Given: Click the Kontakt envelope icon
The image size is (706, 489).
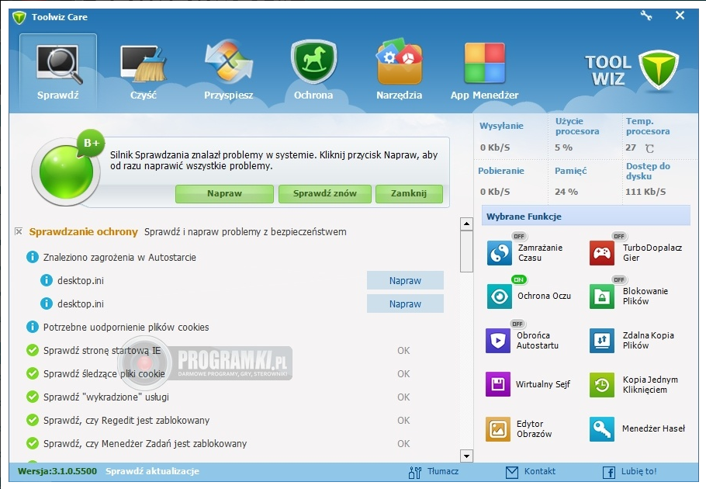Looking at the screenshot, I should pos(512,472).
